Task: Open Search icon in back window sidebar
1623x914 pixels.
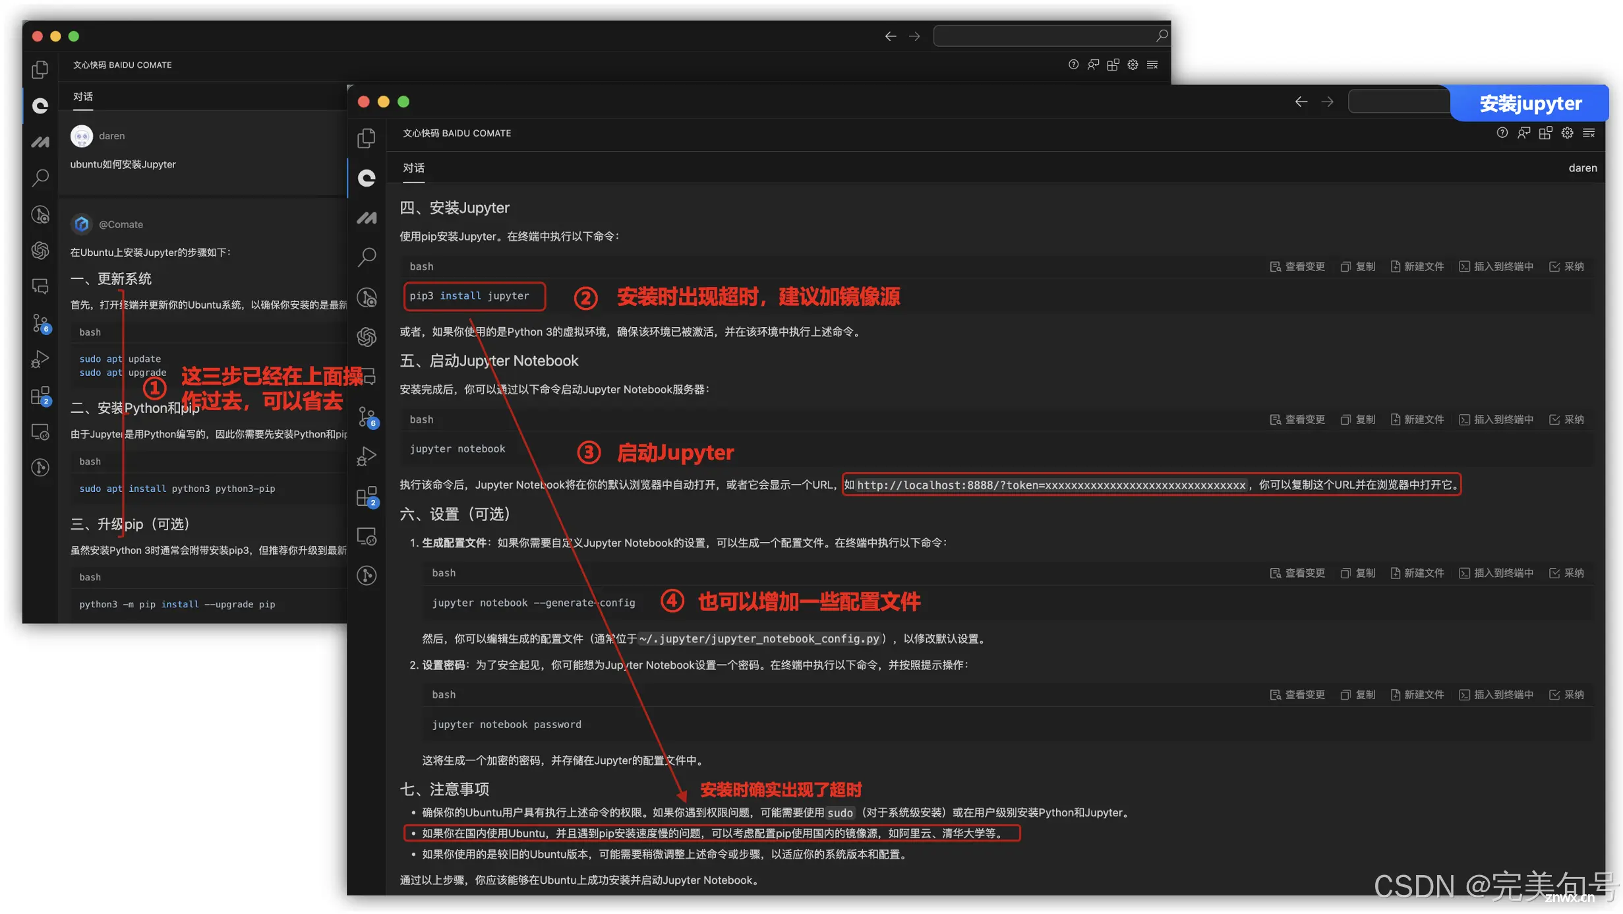Action: [40, 177]
